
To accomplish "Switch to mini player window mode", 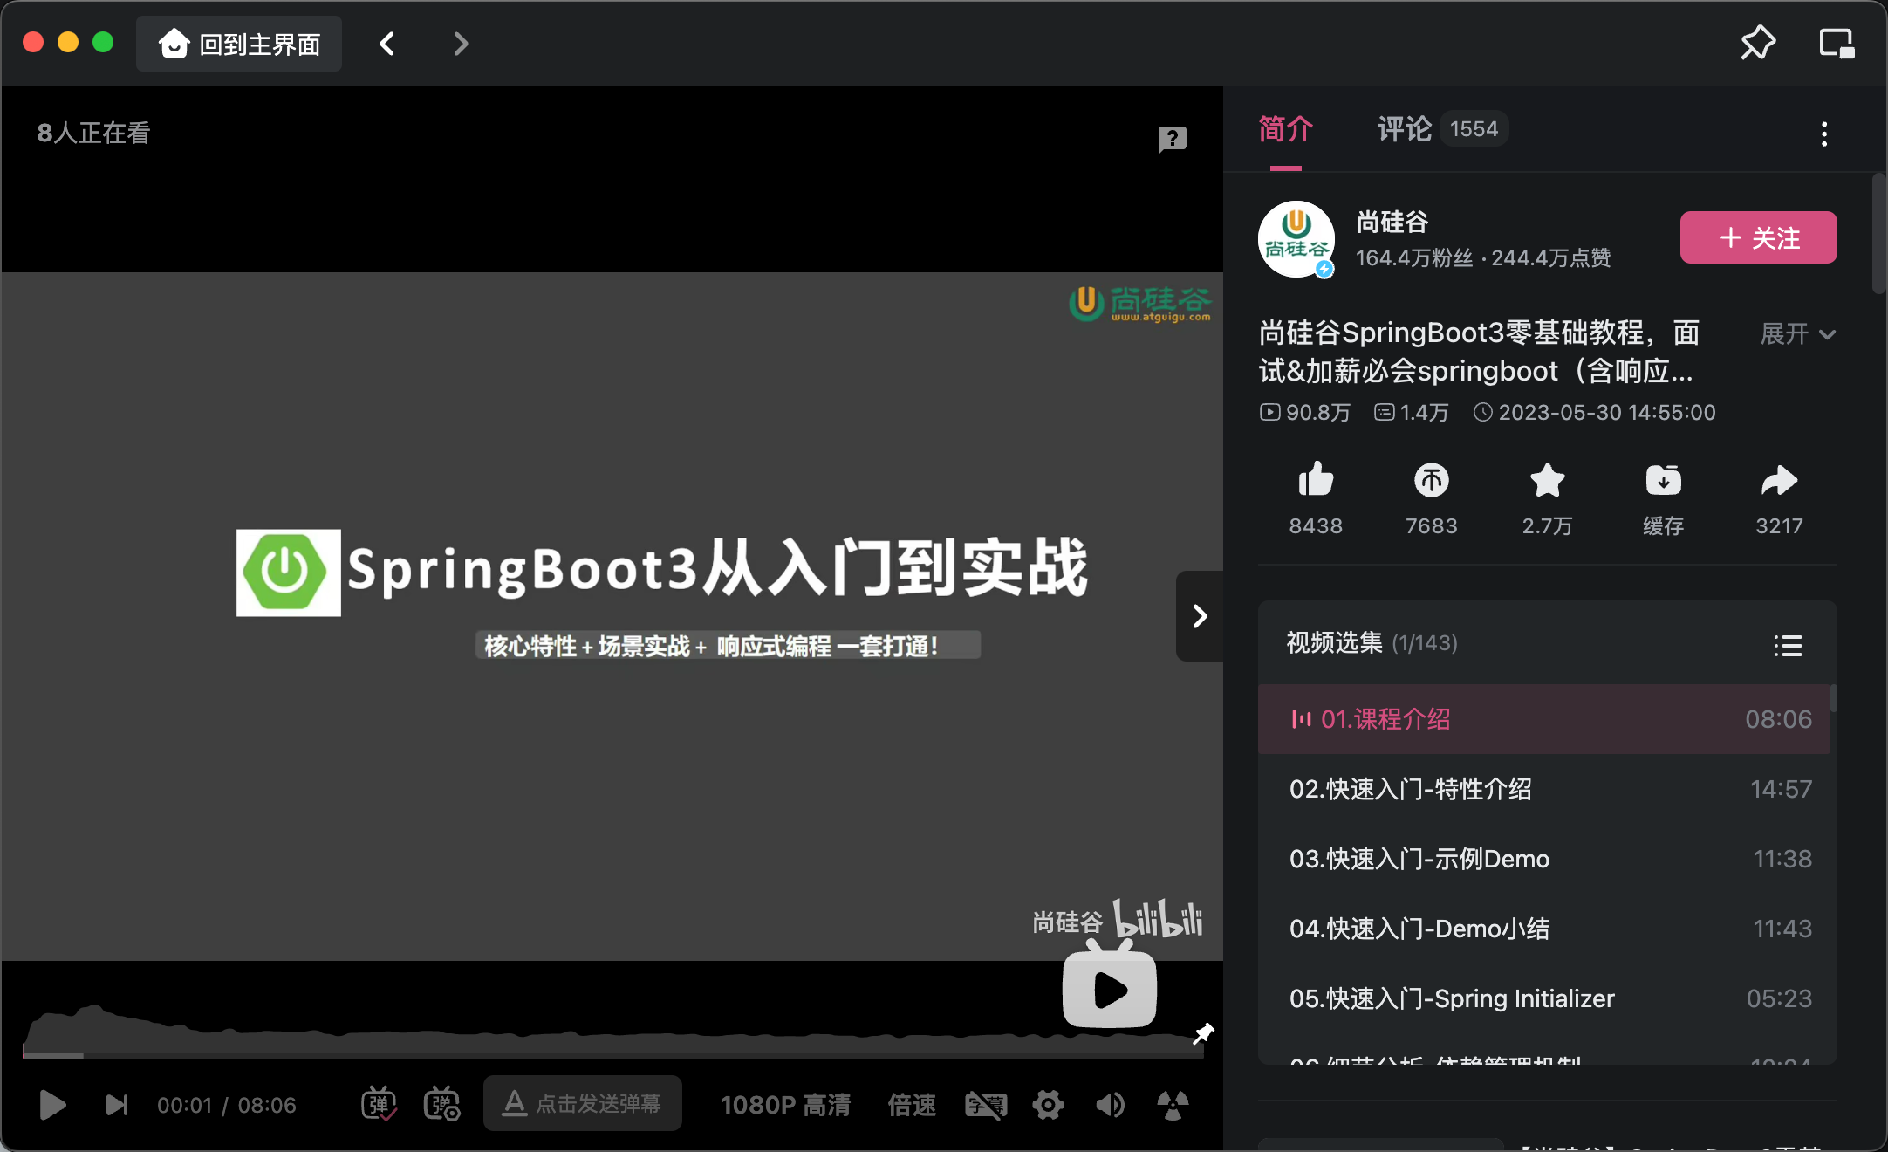I will click(1837, 43).
